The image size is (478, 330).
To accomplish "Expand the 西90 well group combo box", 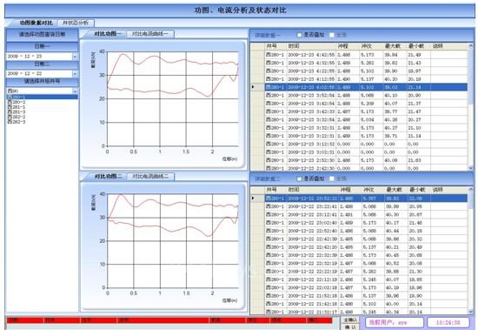I will pyautogui.click(x=75, y=91).
